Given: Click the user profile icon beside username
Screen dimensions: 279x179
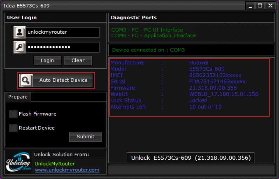Looking at the screenshot, I should pos(20,32).
